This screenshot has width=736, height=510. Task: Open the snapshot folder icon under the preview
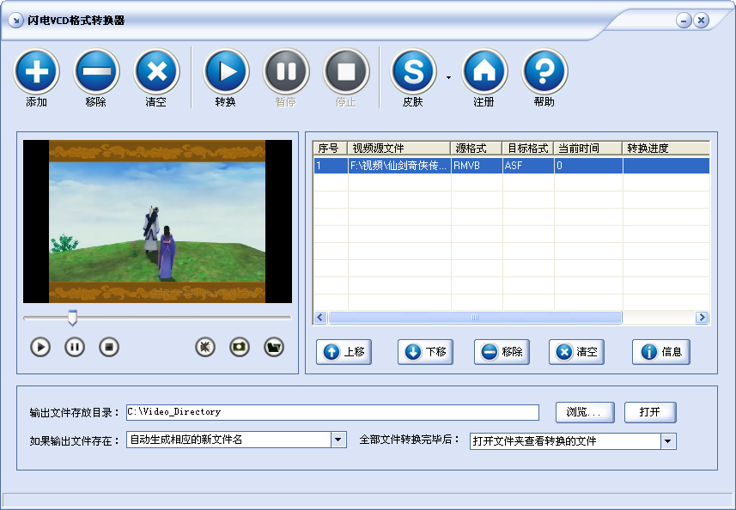click(x=274, y=347)
